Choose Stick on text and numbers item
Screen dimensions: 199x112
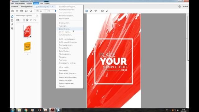coord(70,77)
